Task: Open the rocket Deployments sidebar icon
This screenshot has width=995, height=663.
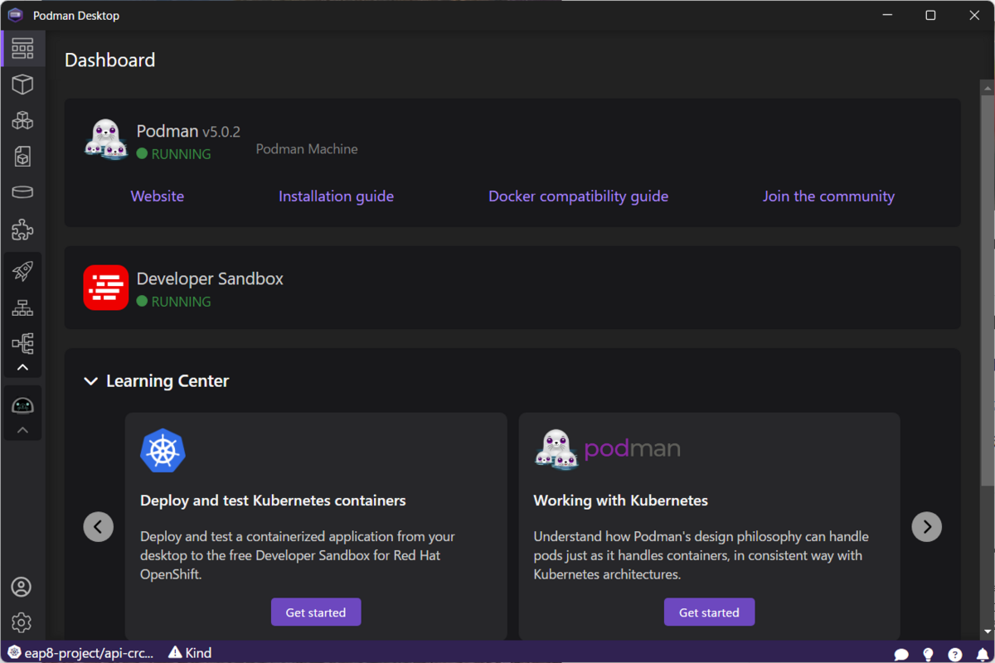Action: [x=22, y=271]
